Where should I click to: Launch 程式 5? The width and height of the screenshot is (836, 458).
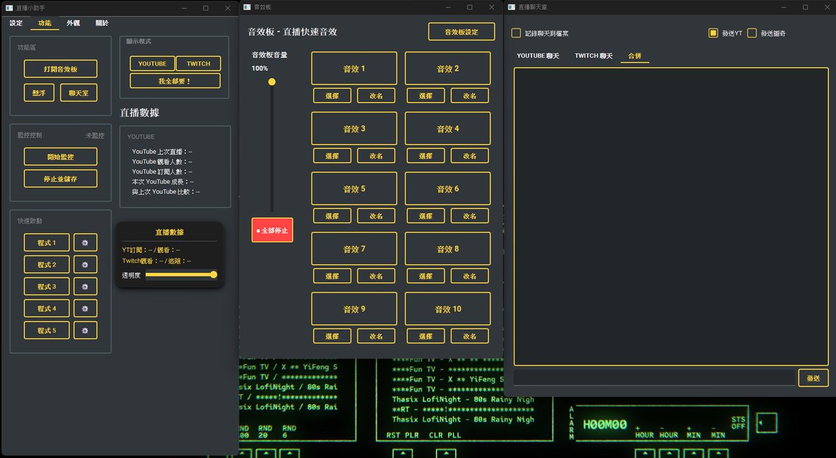(x=47, y=331)
